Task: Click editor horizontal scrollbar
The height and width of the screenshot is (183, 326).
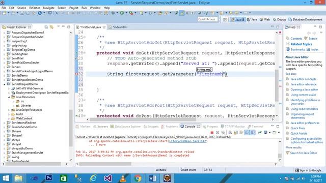Action: click(x=143, y=119)
